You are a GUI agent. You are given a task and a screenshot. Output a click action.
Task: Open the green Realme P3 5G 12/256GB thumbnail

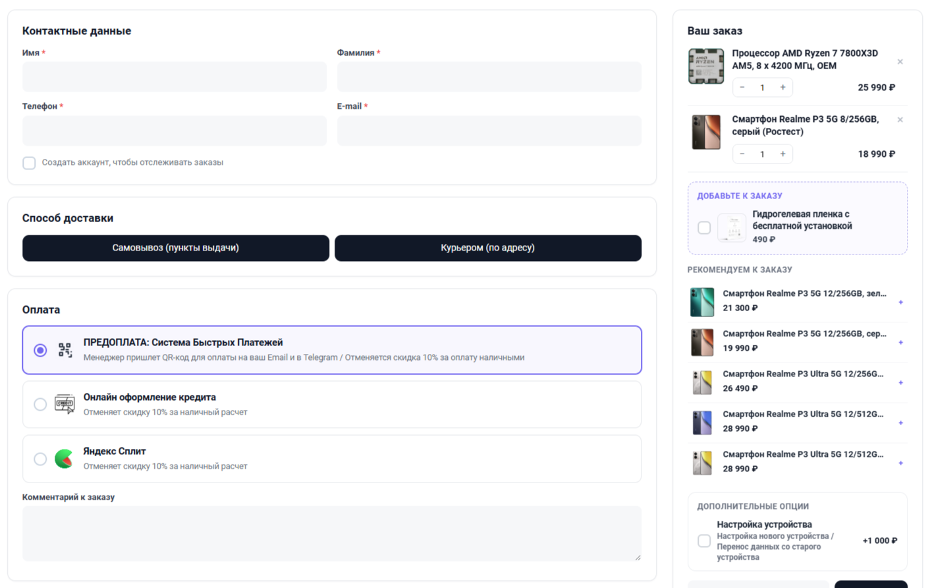pos(702,302)
